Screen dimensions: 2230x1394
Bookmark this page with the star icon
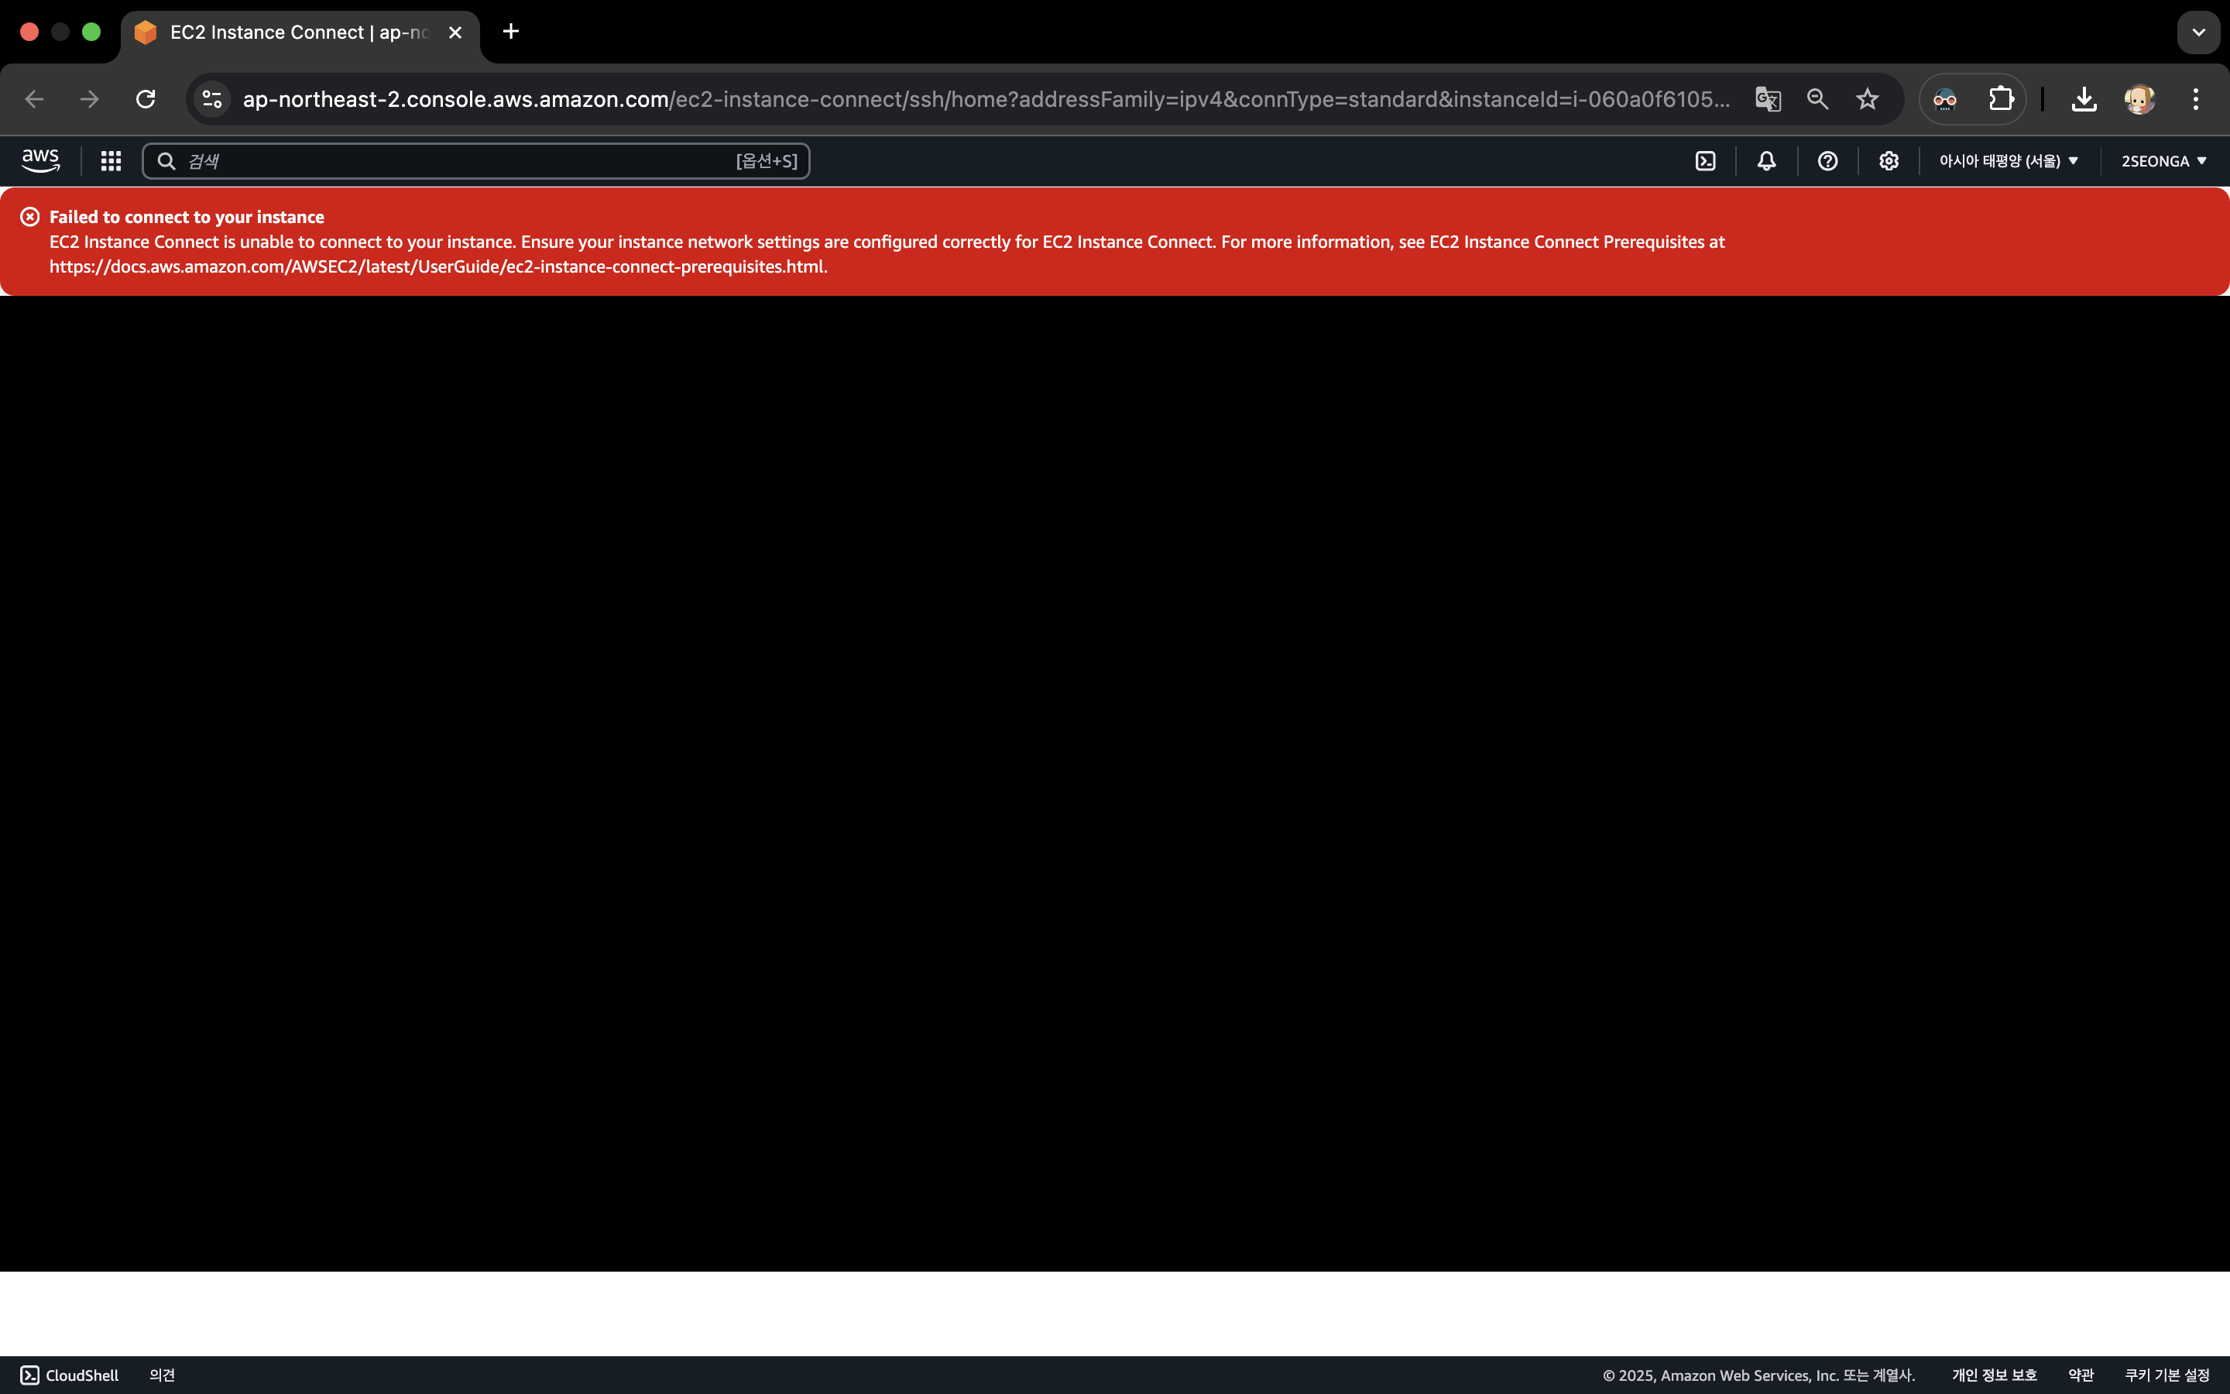tap(1867, 98)
